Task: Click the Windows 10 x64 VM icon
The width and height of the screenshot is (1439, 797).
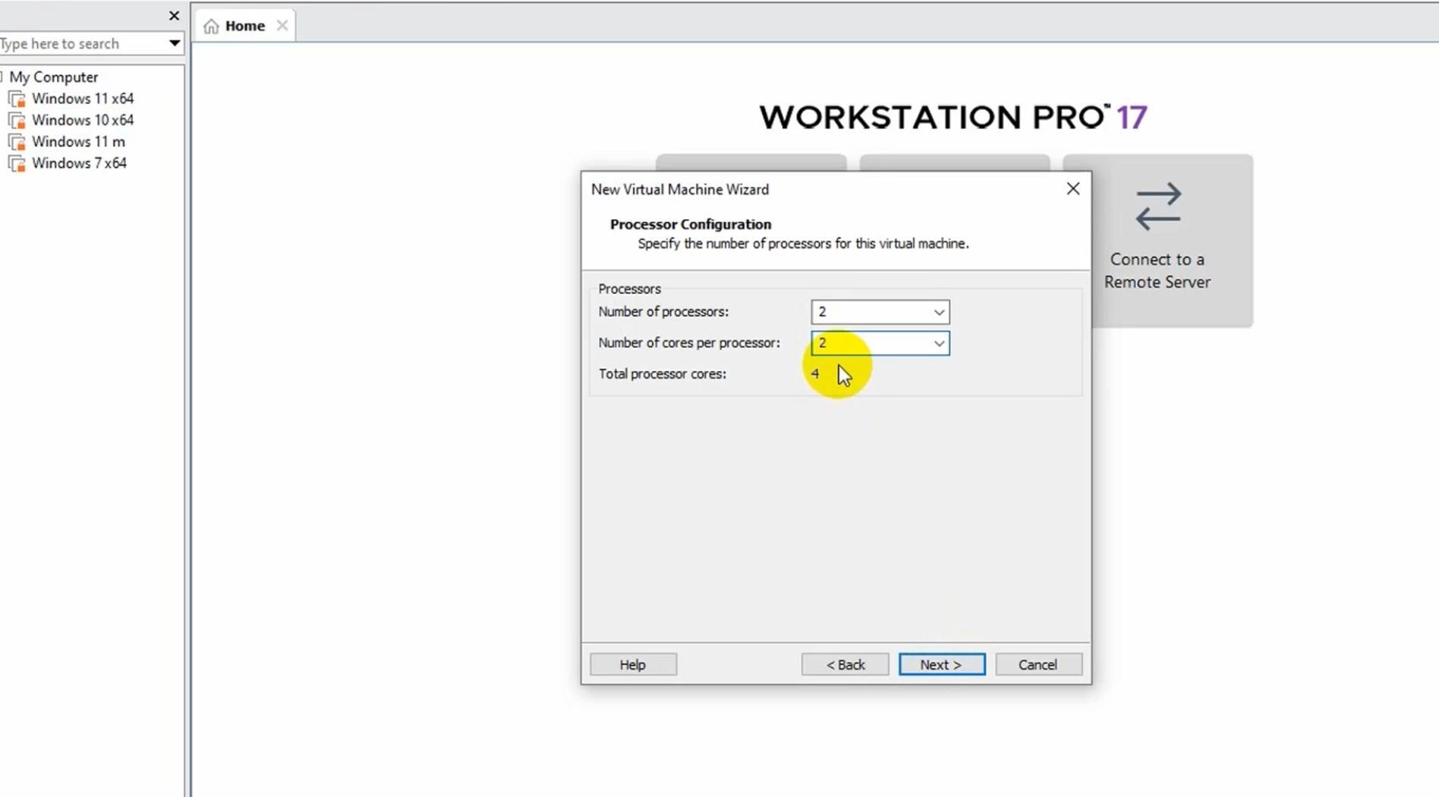Action: (x=17, y=121)
